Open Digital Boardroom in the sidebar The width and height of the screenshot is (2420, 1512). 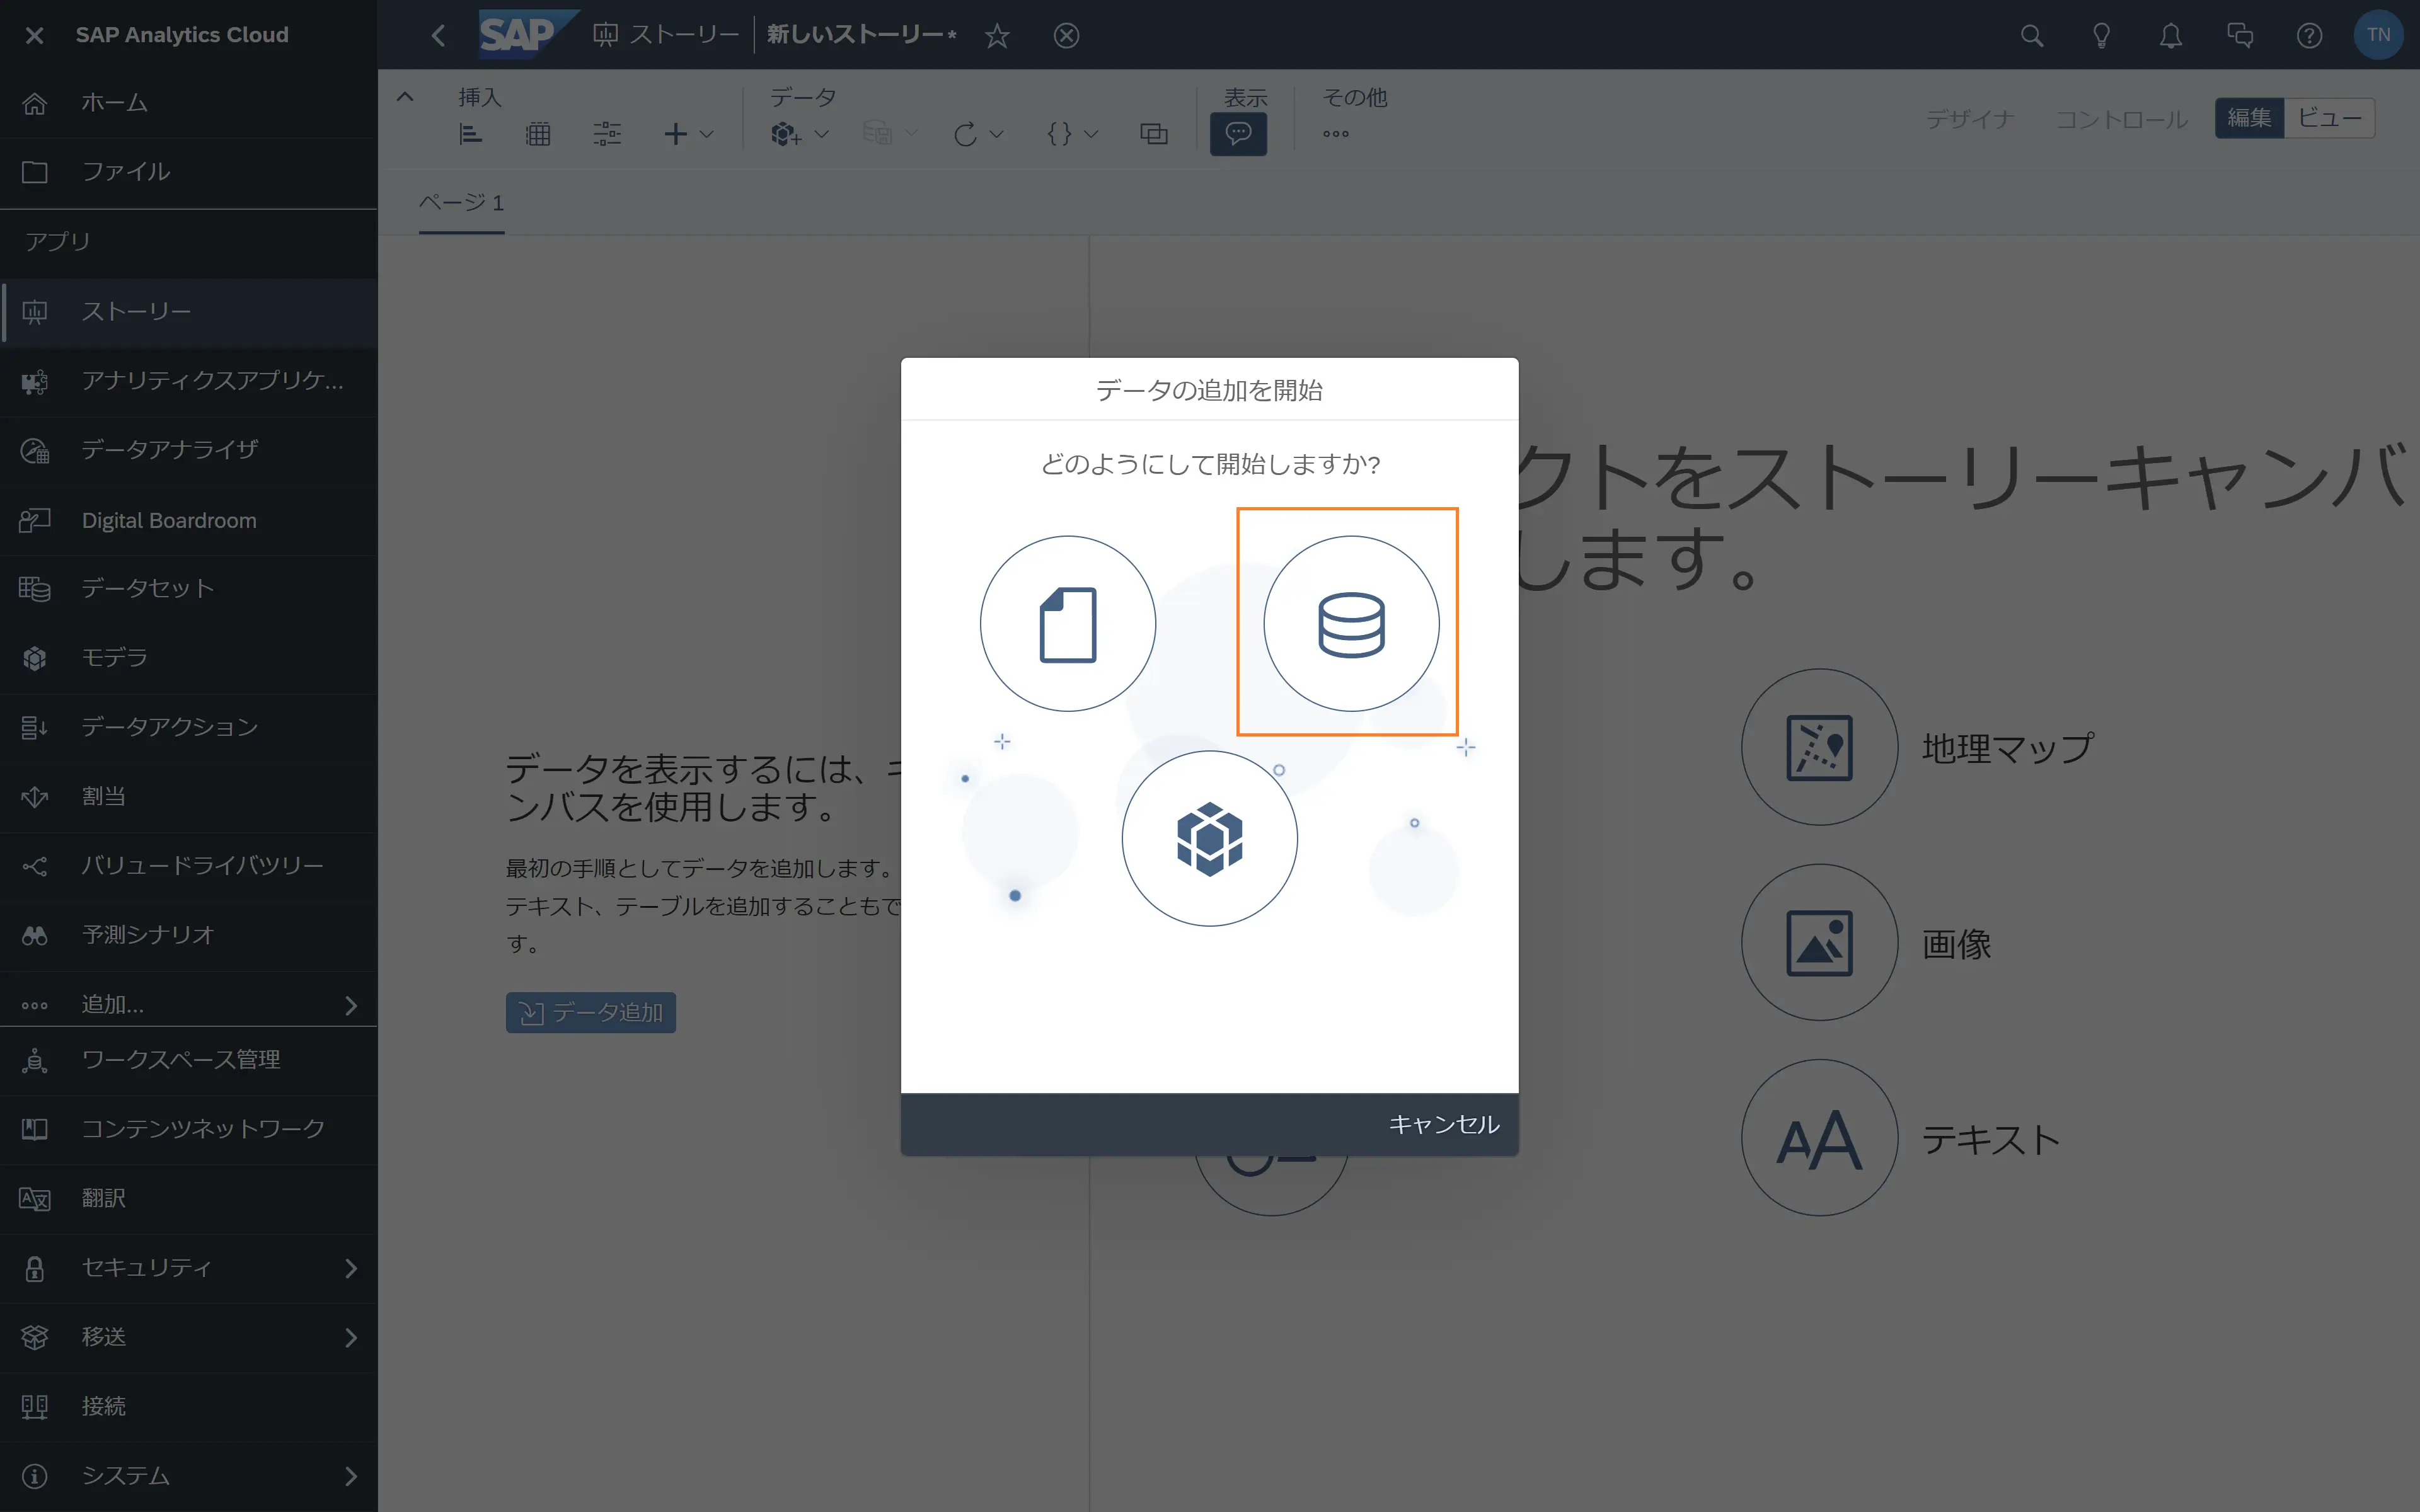click(x=189, y=520)
